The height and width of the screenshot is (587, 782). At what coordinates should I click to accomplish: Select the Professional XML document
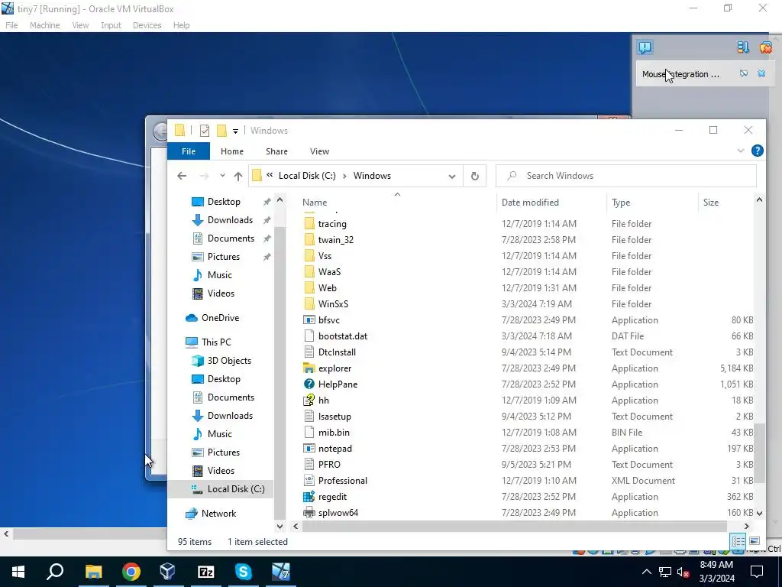(343, 481)
